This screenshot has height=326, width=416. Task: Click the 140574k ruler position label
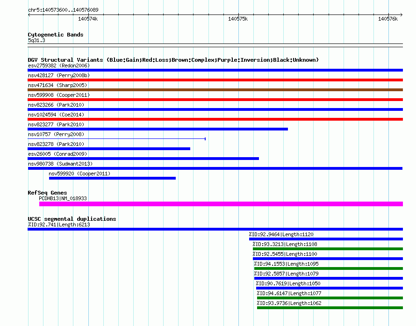88,19
